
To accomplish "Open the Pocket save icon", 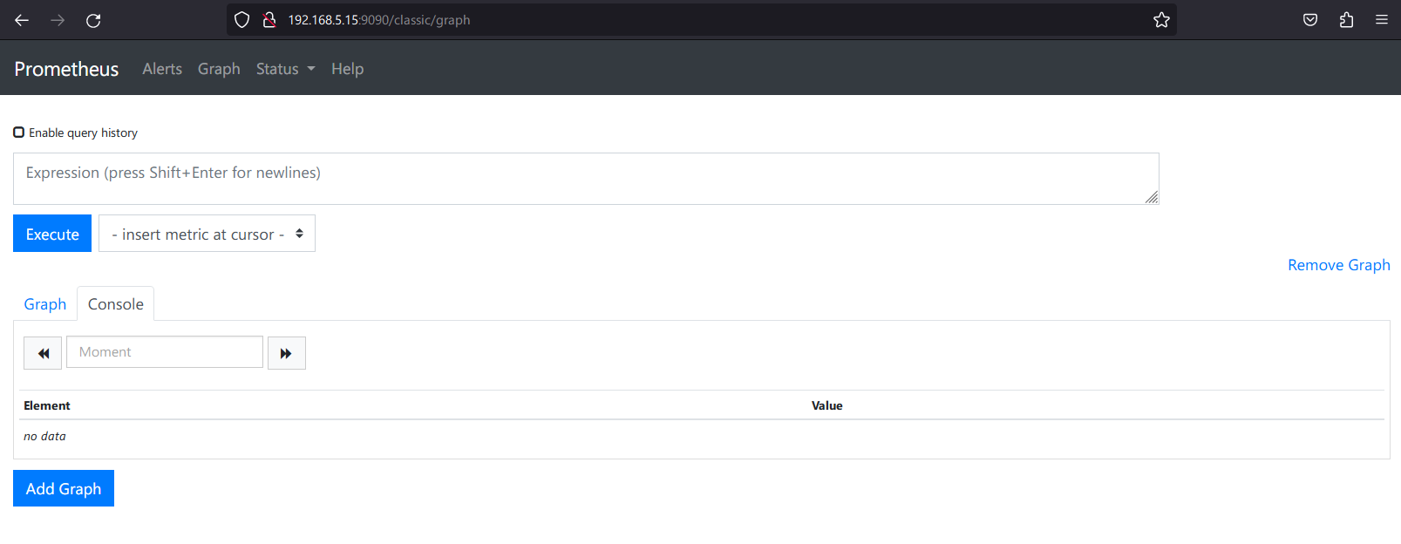I will point(1310,20).
